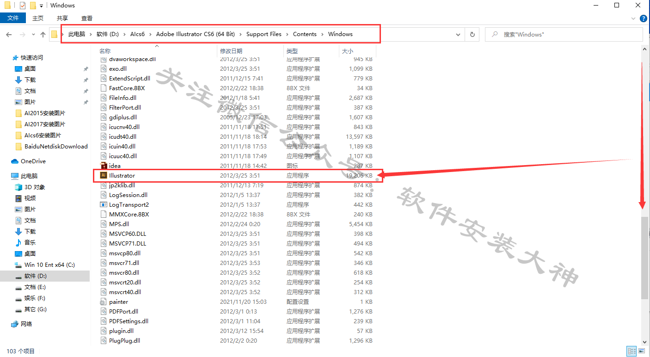Select the MSVCP60.DLL file name

pyautogui.click(x=128, y=234)
